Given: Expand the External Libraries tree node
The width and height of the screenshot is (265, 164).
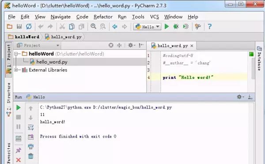Looking at the screenshot, I should [16, 70].
